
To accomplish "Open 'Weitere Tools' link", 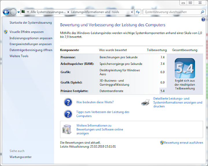I will coord(19,56).
